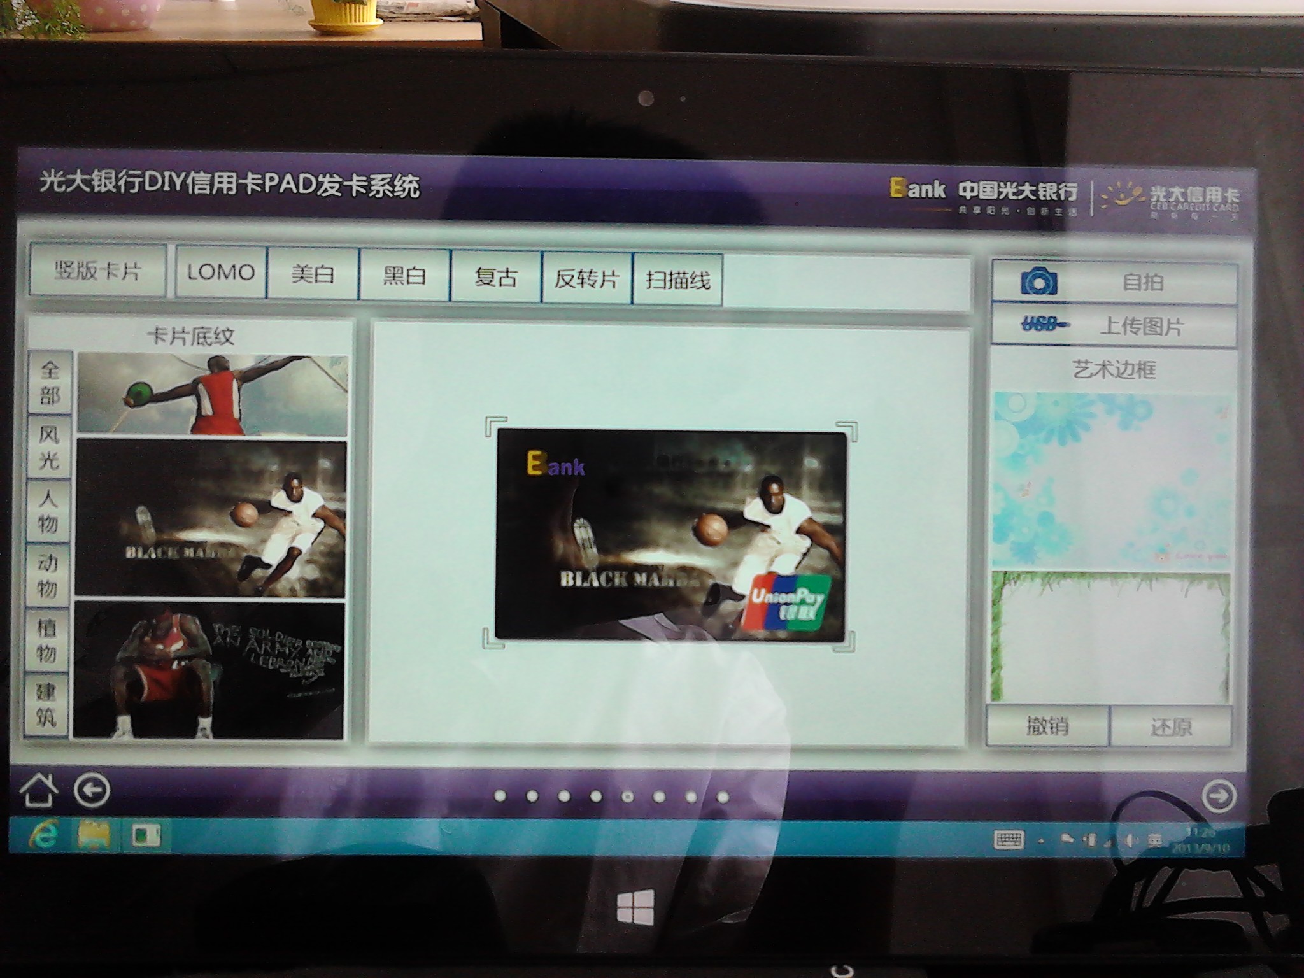Switch to 竖版卡片 vertical card
The width and height of the screenshot is (1304, 978).
pyautogui.click(x=97, y=271)
